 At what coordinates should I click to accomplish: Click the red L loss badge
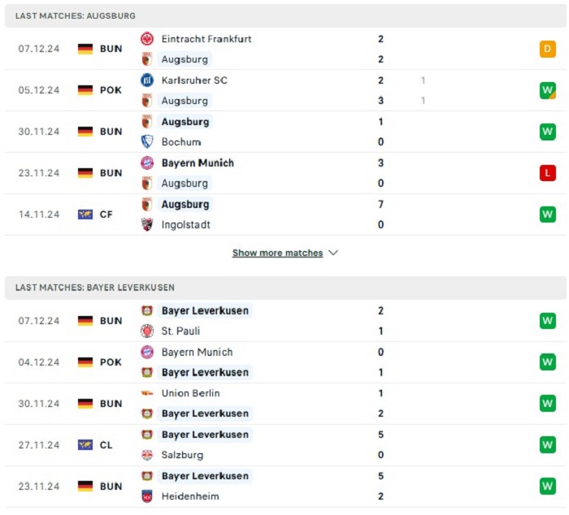click(547, 173)
